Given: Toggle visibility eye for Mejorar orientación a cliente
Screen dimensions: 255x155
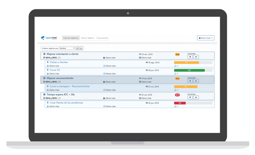Looking at the screenshot, I should point(196,57).
